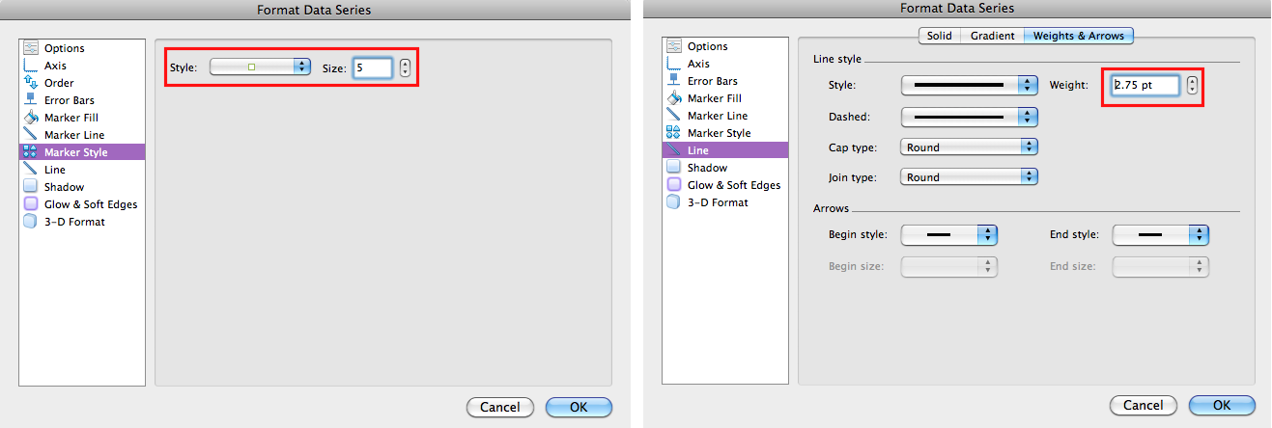Click the Weight text field showing 2.75 pt
This screenshot has height=428, width=1272.
pos(1145,86)
